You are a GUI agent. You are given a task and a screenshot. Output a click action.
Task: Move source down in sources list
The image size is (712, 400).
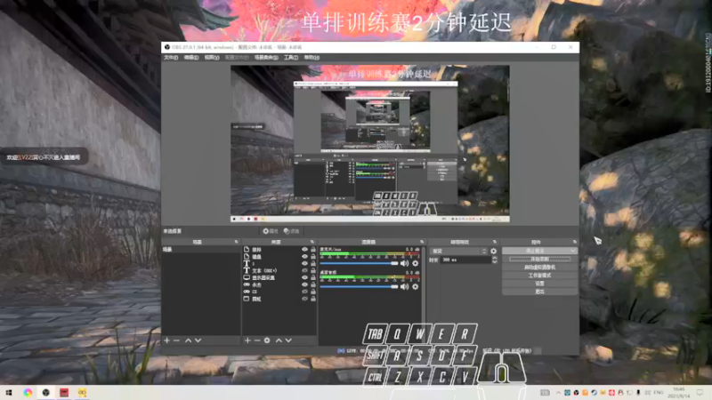tap(288, 340)
